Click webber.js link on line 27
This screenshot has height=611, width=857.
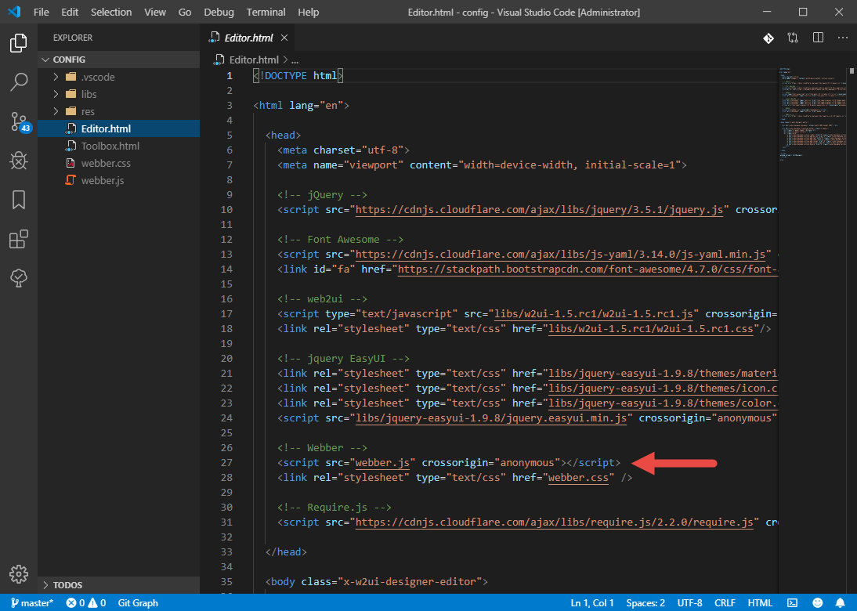pyautogui.click(x=382, y=462)
